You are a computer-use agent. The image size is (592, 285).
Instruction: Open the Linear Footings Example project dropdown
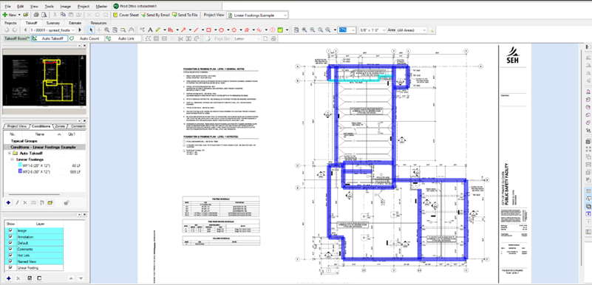(285, 16)
